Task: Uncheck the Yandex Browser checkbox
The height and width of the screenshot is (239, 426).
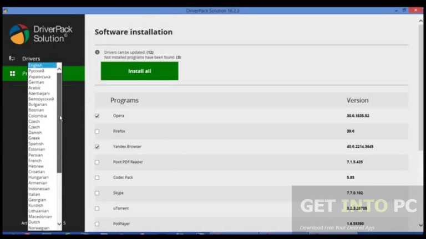Action: pos(97,147)
